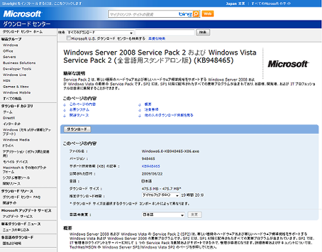Open DirectX download category

click(9, 118)
